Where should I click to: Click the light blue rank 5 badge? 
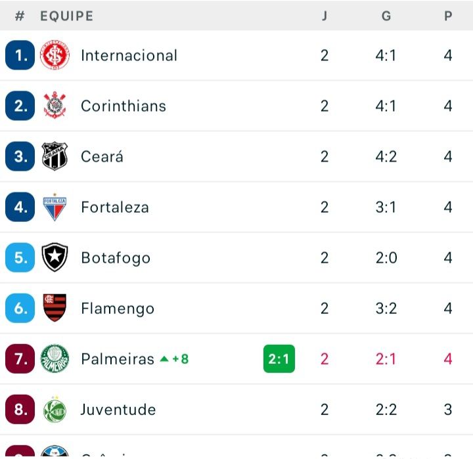(x=20, y=257)
